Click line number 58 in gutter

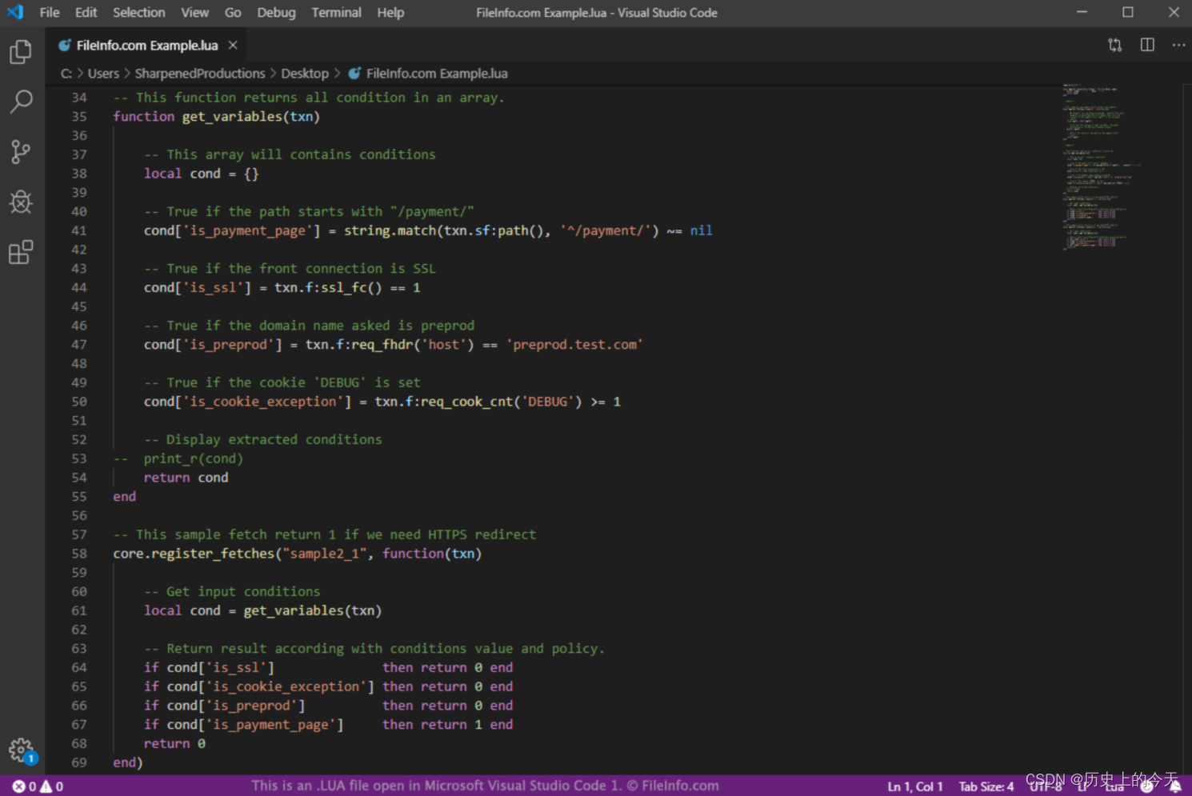tap(79, 554)
